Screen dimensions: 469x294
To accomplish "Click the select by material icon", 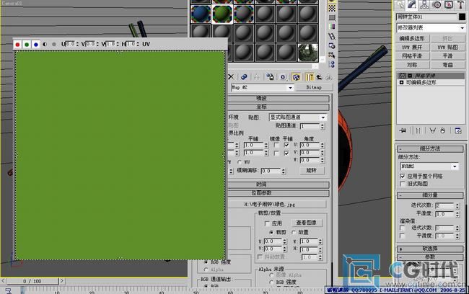I will tap(332, 55).
